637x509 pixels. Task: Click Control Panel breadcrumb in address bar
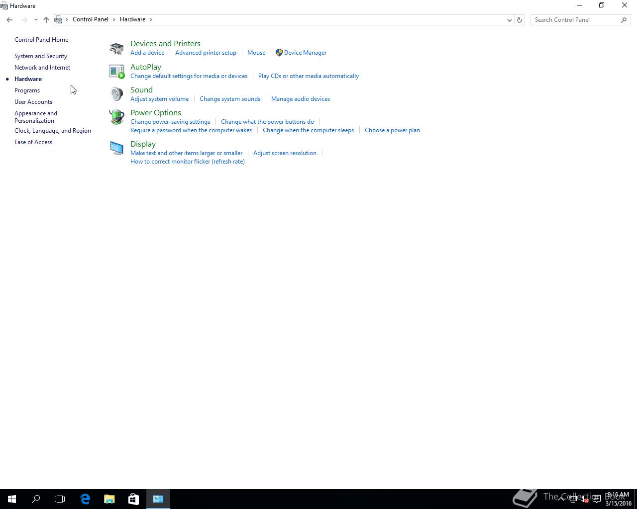(x=91, y=19)
